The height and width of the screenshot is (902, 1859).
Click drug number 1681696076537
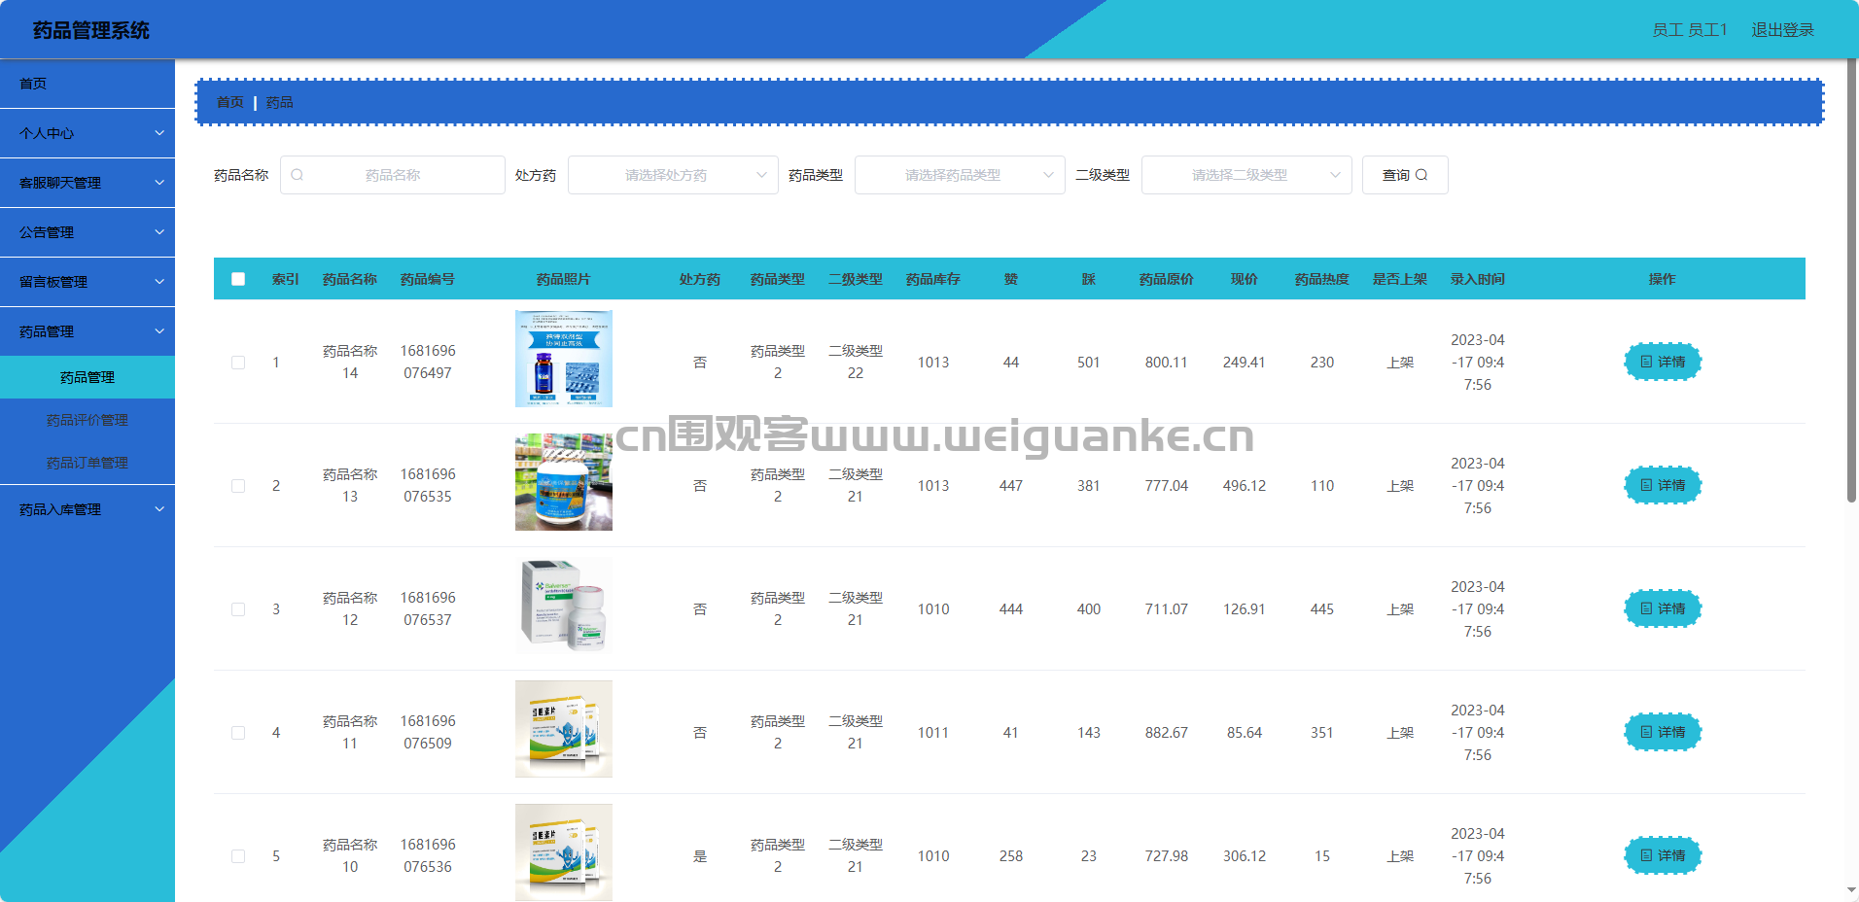pyautogui.click(x=428, y=608)
